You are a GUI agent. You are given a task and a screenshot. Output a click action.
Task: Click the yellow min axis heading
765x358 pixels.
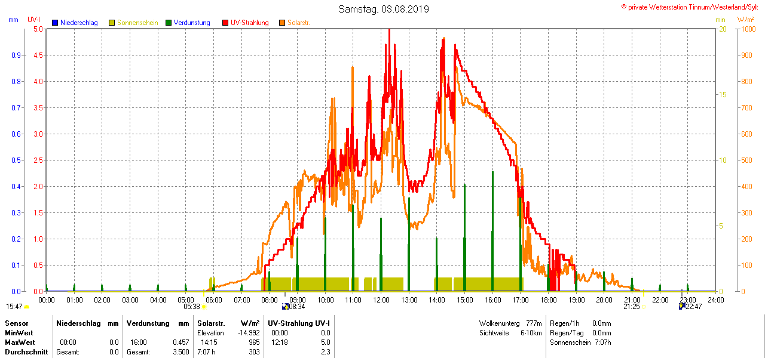pos(720,20)
